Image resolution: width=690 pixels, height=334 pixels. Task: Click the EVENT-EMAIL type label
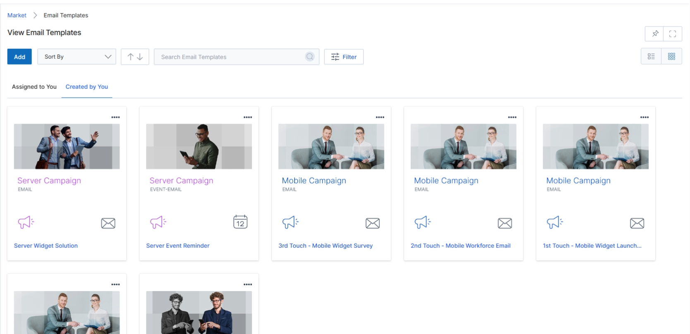[x=166, y=189]
